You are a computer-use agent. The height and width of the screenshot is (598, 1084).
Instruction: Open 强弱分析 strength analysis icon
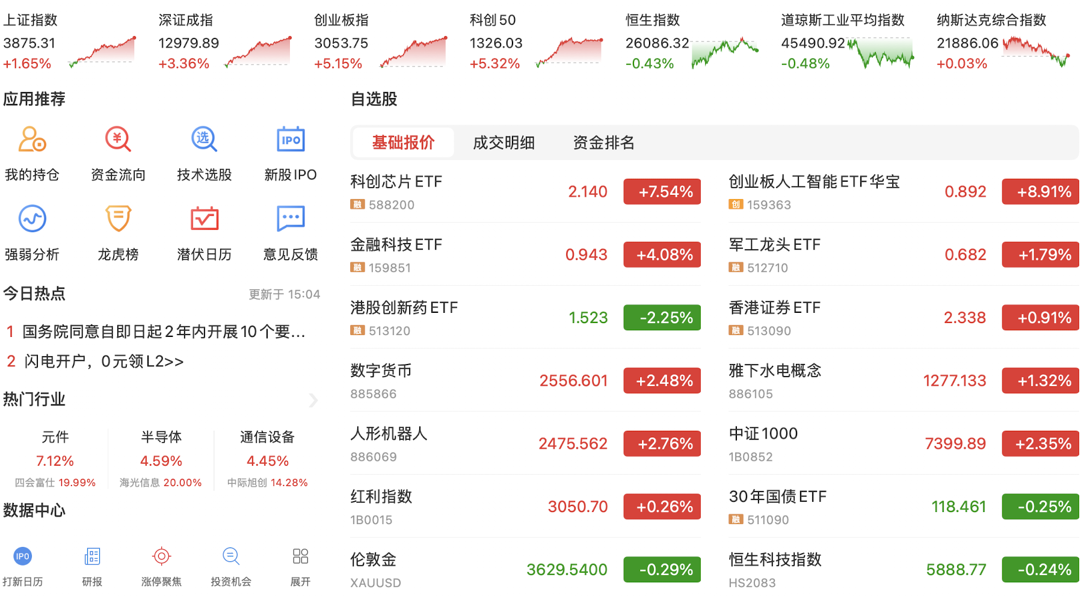coord(32,219)
